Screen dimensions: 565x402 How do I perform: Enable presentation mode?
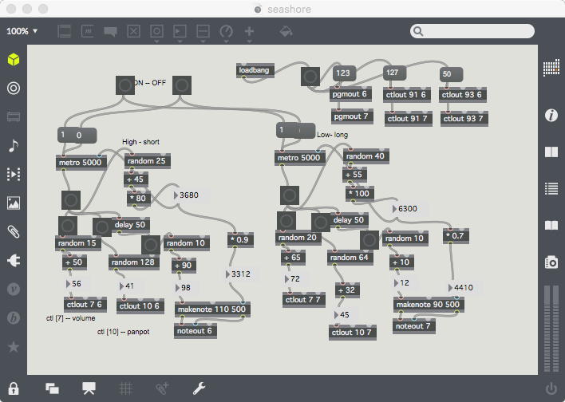[89, 388]
